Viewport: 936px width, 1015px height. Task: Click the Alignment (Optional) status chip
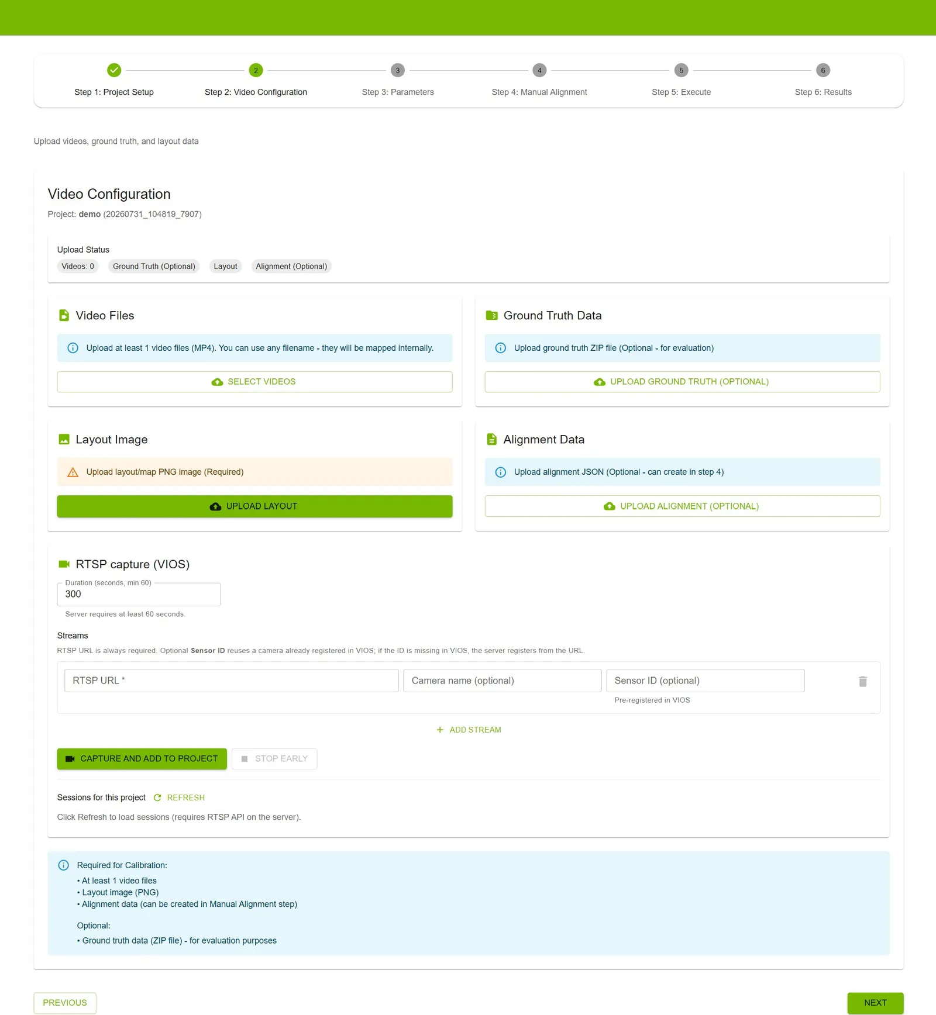pyautogui.click(x=291, y=266)
